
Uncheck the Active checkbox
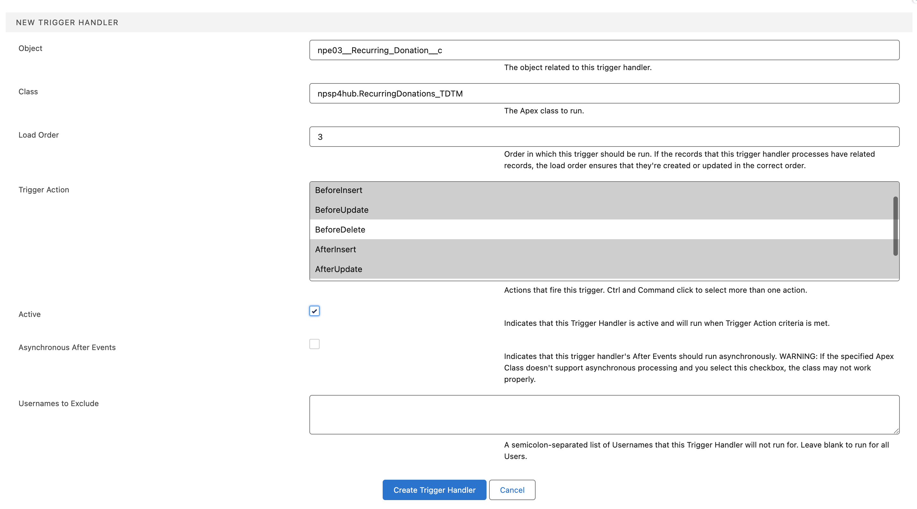coord(314,311)
